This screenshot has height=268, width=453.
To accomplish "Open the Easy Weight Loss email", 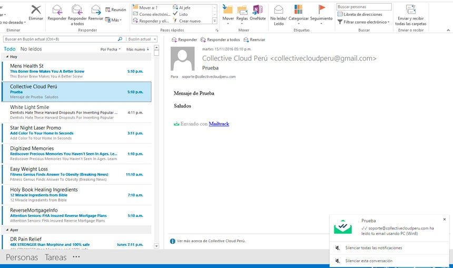I will coord(76,174).
